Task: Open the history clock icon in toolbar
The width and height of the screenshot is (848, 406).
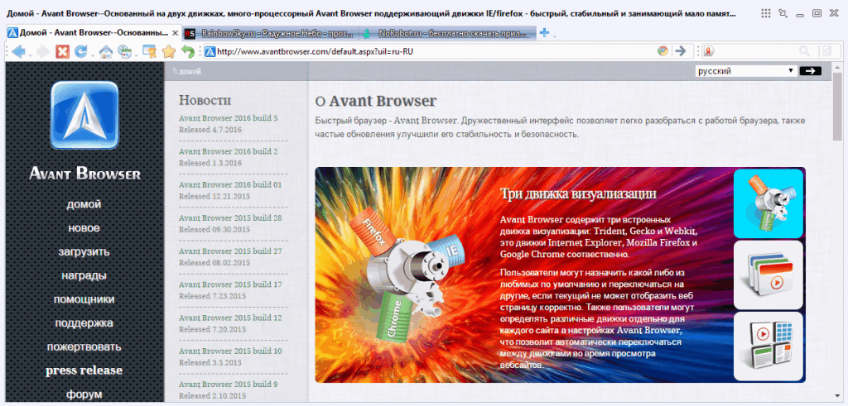Action: 124,52
